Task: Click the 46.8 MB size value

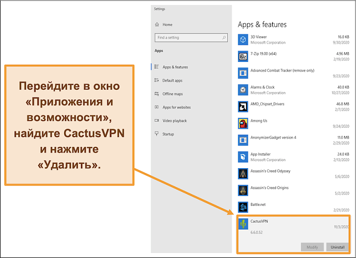Action: point(343,104)
